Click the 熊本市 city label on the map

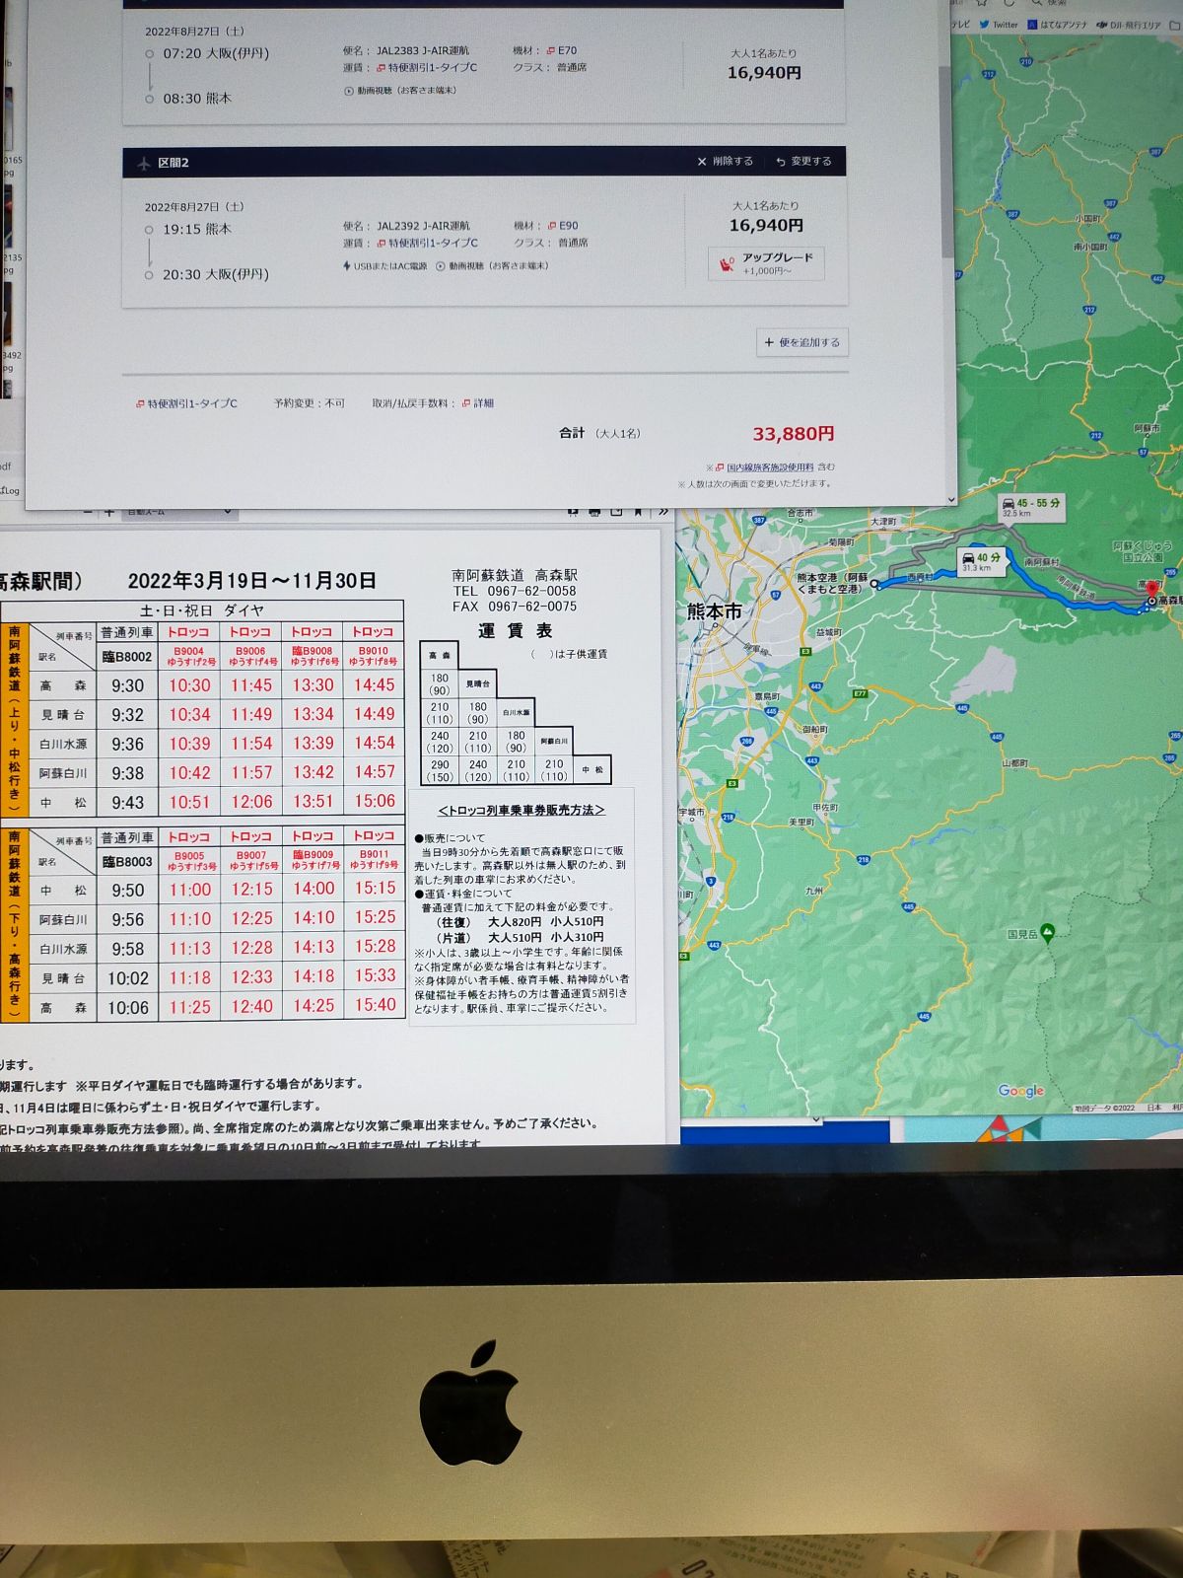714,611
